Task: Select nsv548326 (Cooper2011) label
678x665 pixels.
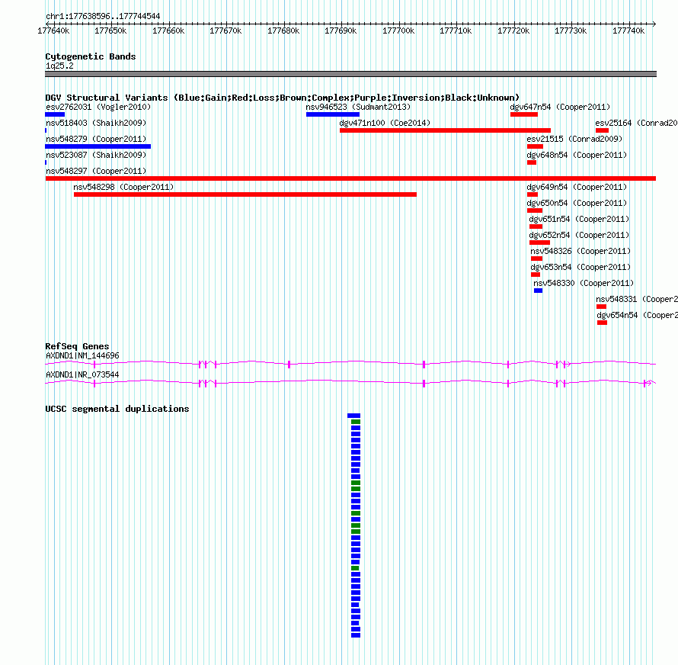Action: 580,251
